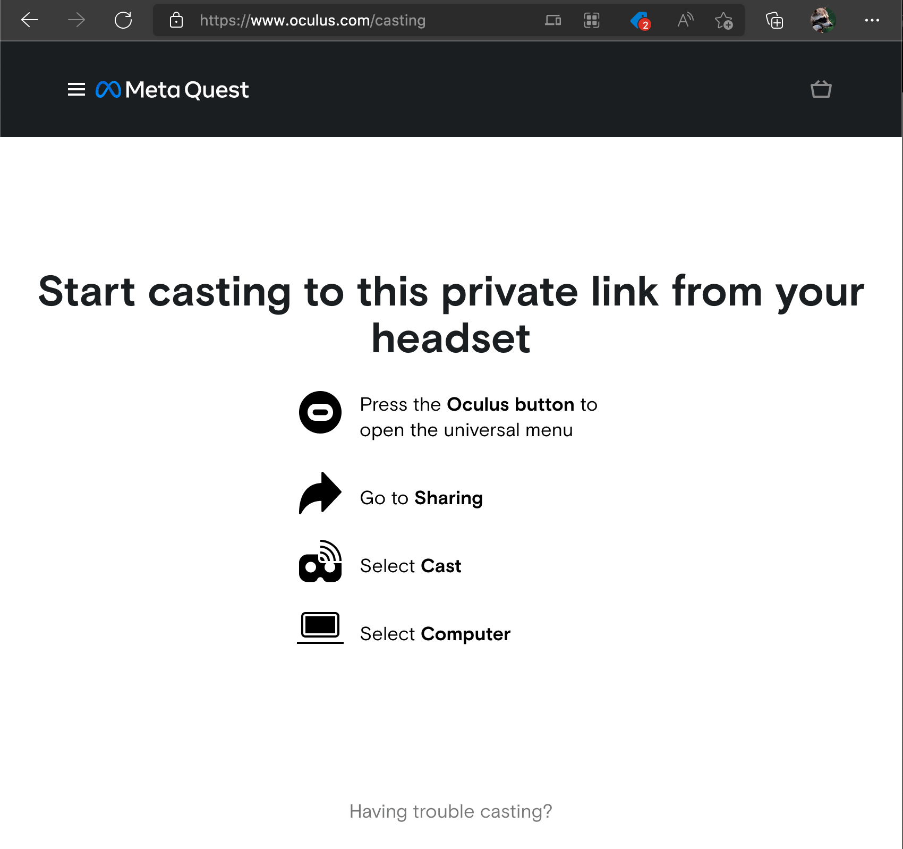Open the shopping basket icon
This screenshot has width=903, height=849.
pyautogui.click(x=821, y=89)
